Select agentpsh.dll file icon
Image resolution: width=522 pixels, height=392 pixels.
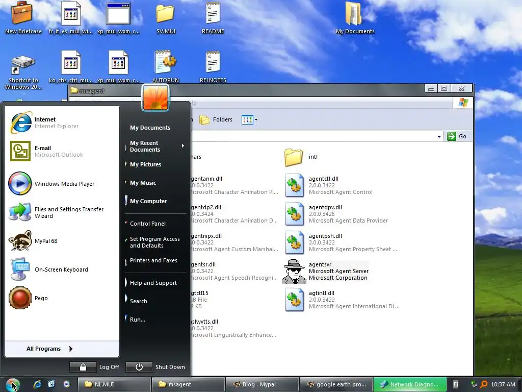[294, 242]
